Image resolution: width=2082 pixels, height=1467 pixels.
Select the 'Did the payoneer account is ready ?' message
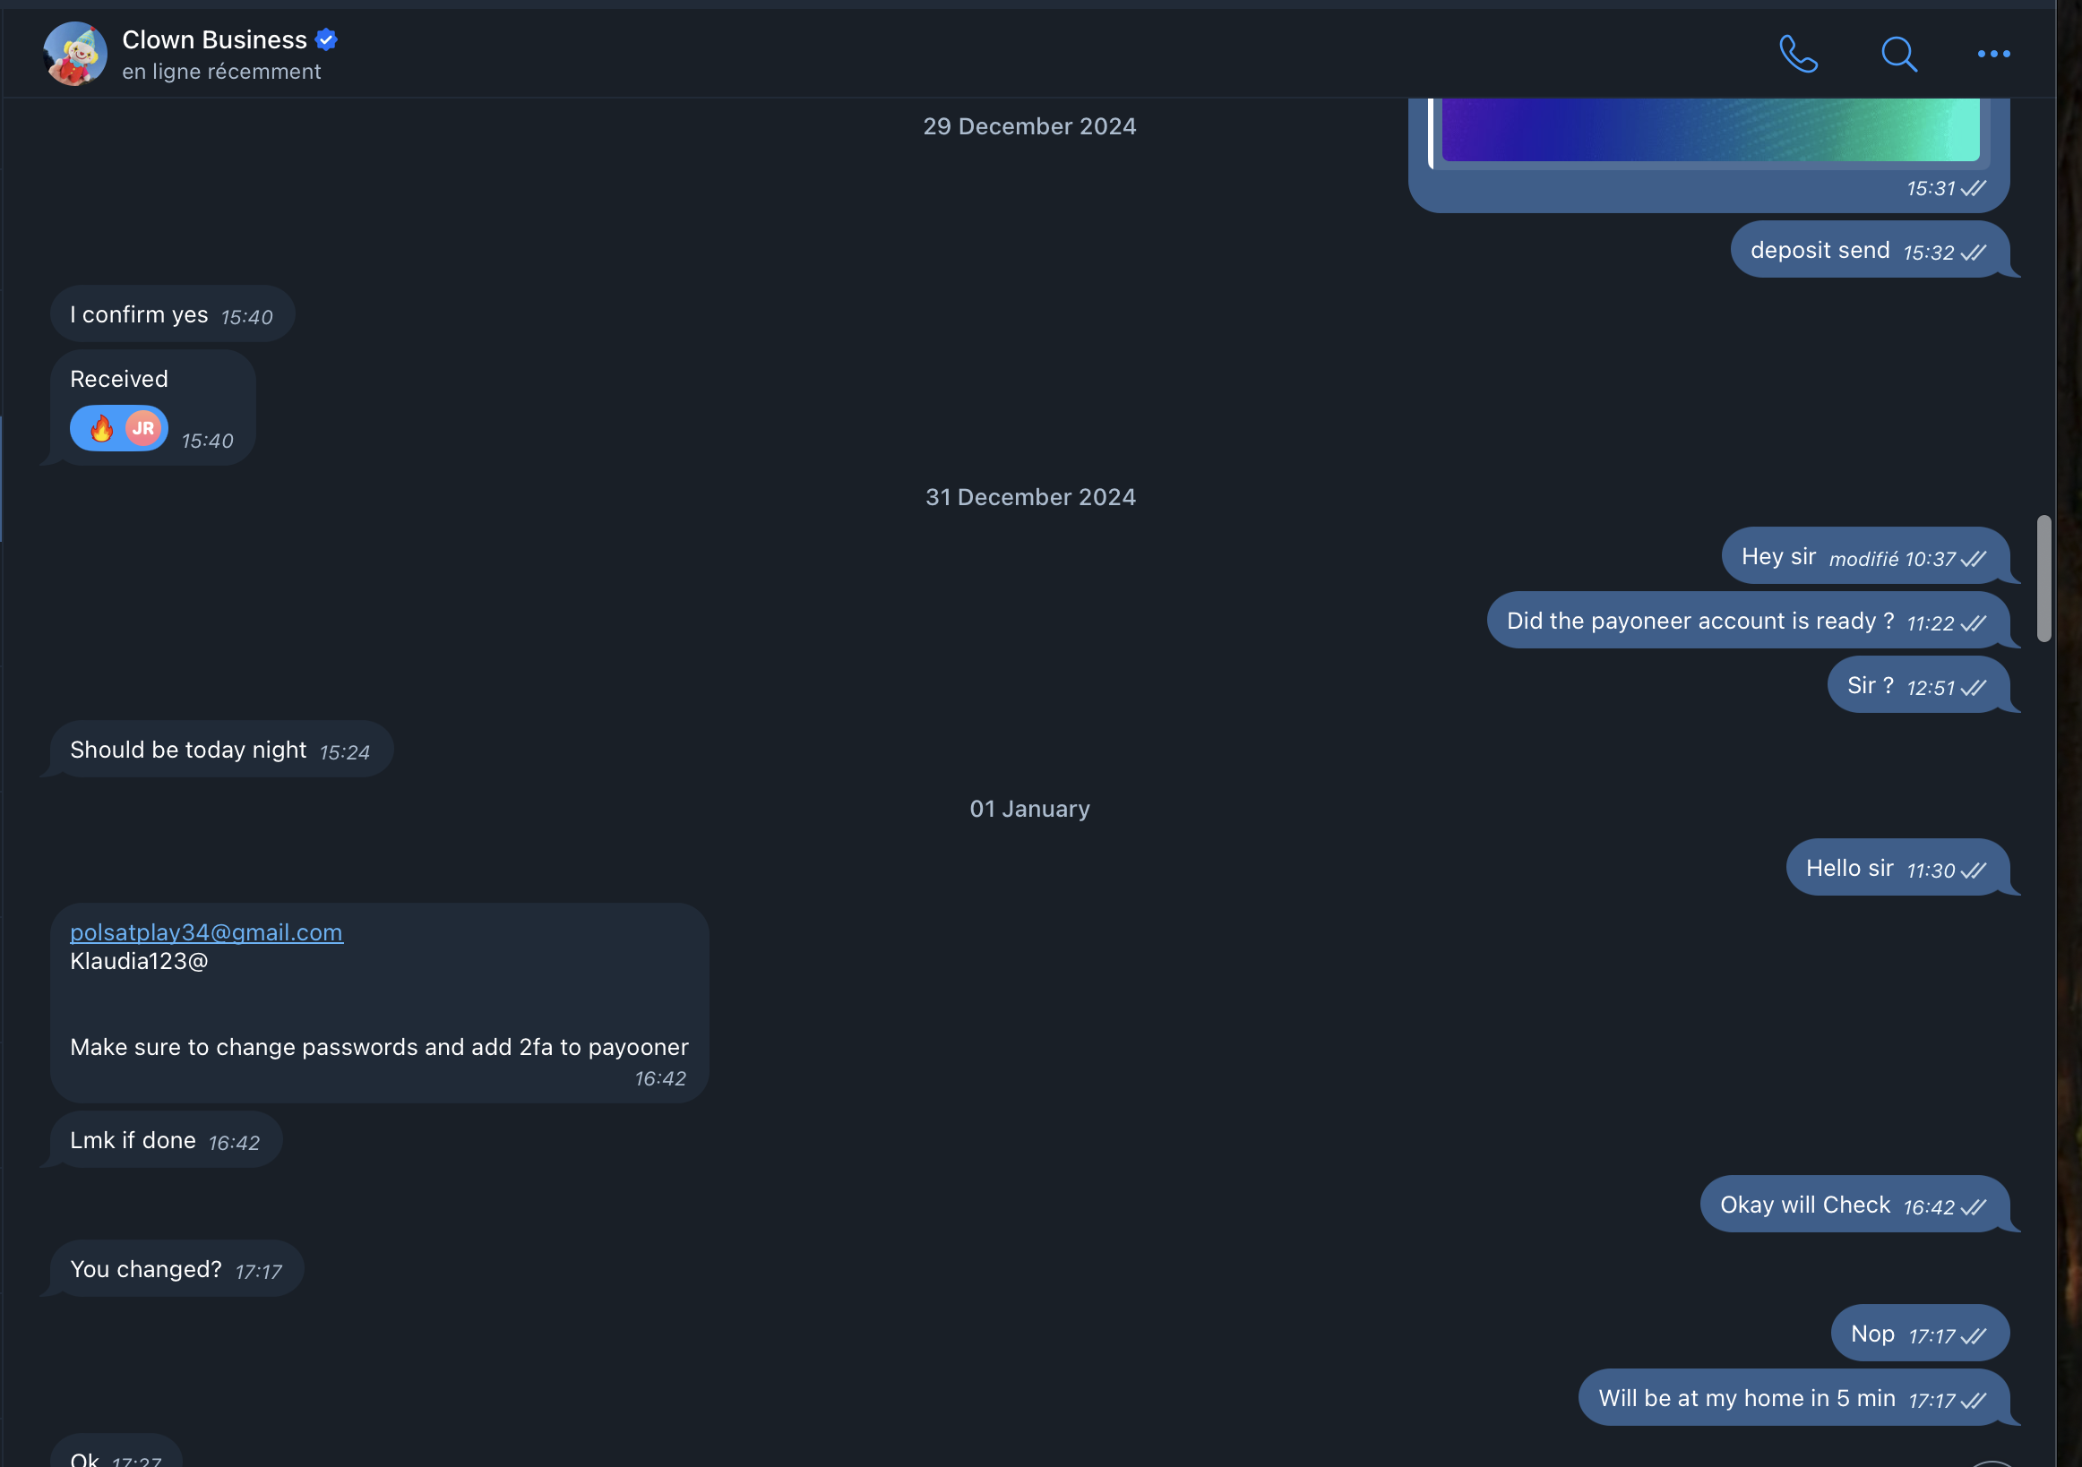(x=1749, y=620)
